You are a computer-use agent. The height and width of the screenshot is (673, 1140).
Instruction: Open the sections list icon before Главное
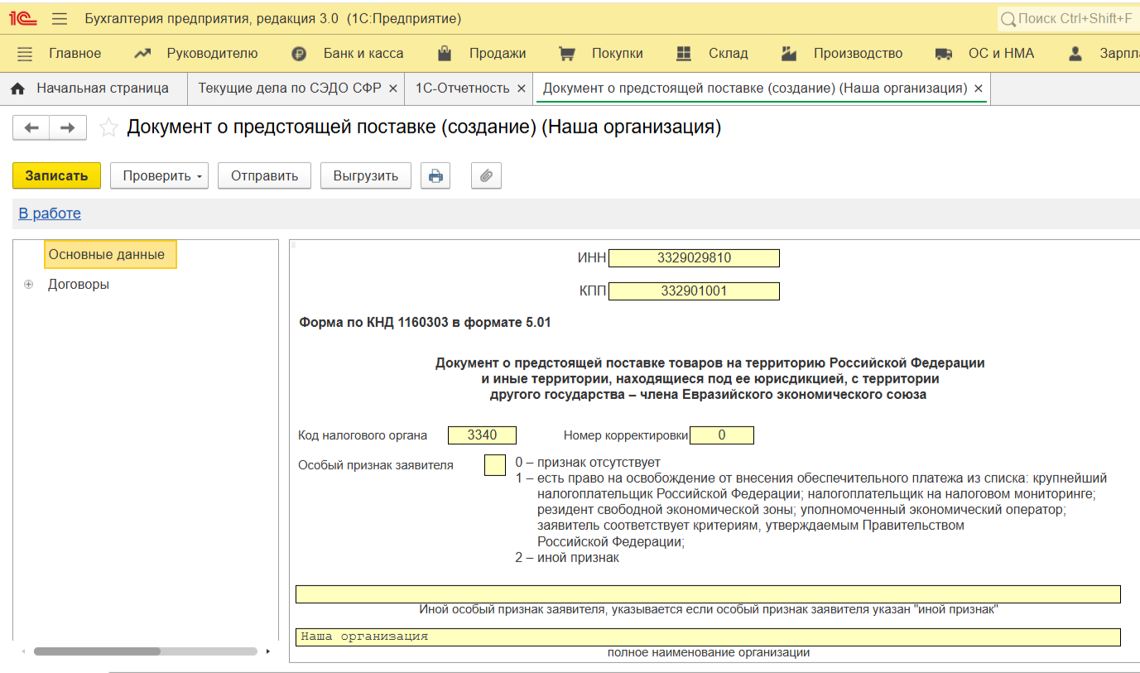click(25, 54)
